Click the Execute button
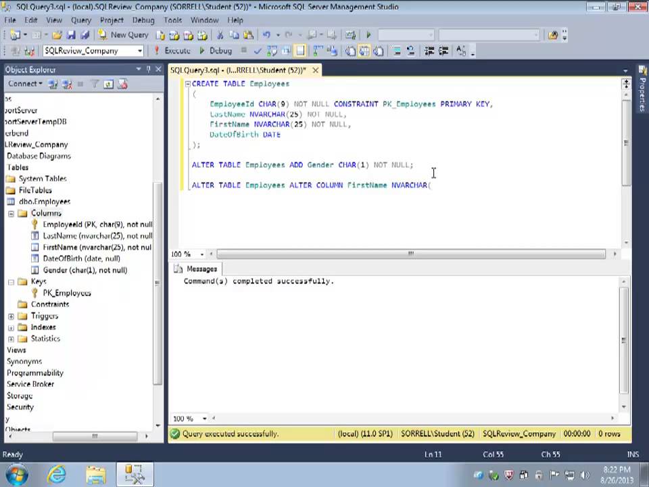 172,51
